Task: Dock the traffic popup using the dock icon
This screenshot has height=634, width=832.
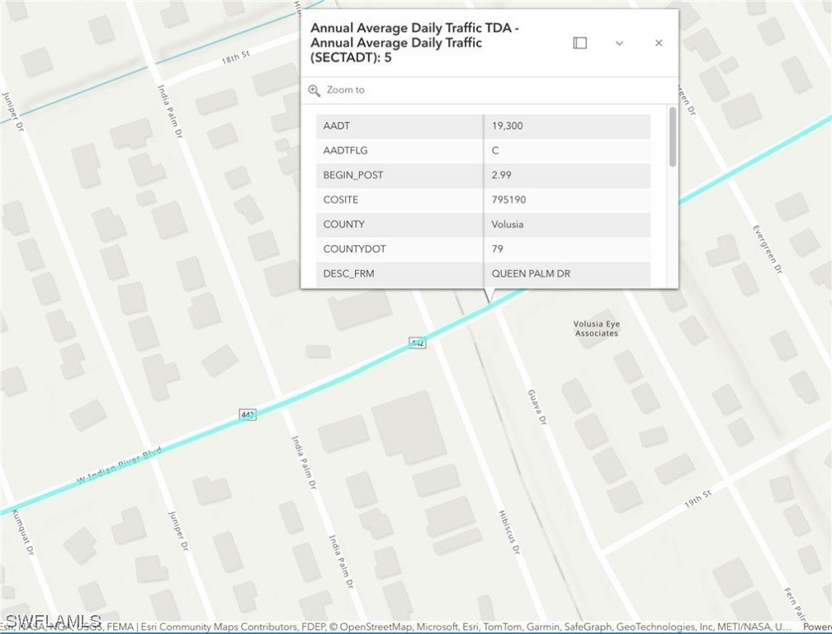Action: [579, 43]
